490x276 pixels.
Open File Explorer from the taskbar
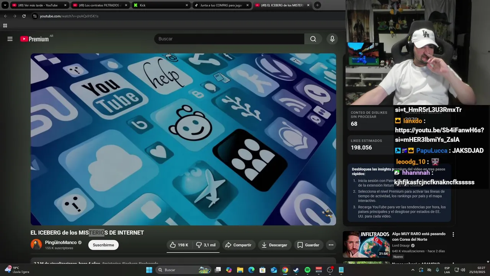(240, 270)
